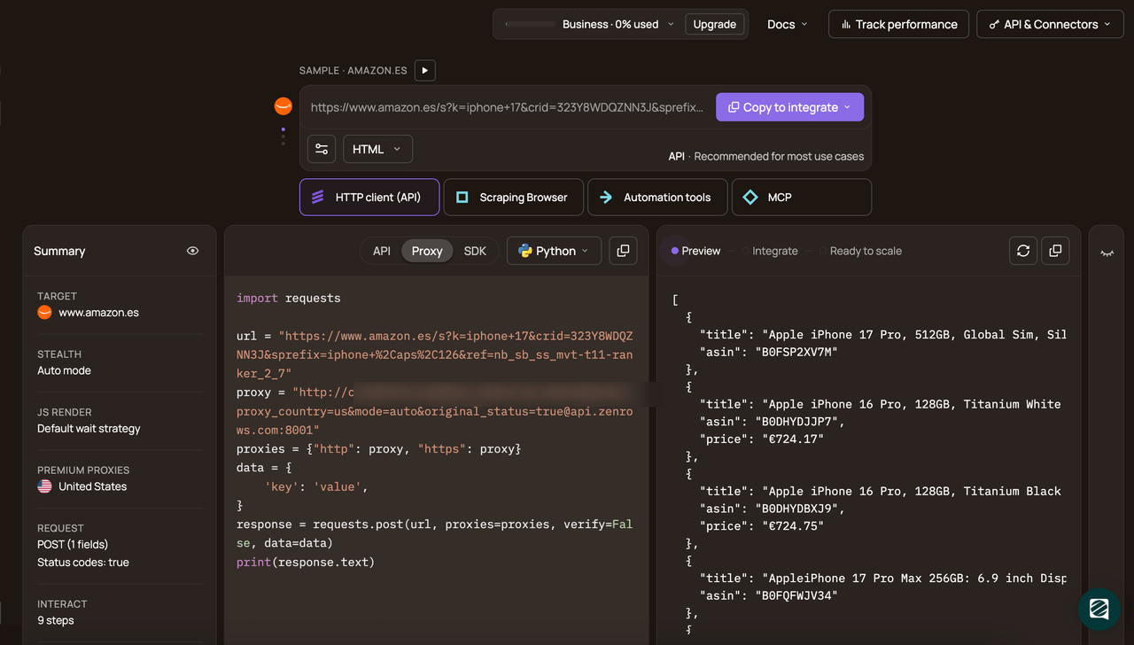Select the Preview step

point(695,251)
